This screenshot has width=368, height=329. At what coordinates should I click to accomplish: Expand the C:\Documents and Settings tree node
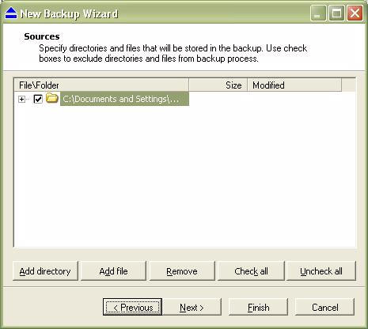coord(21,100)
